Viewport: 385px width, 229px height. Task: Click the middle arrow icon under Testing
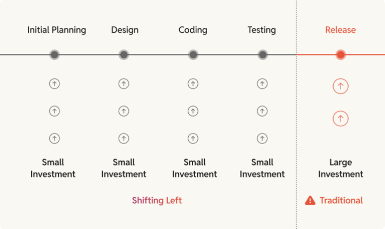pos(262,111)
